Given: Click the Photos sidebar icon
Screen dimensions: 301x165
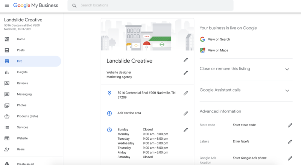Looking at the screenshot, I should (x=7, y=105).
